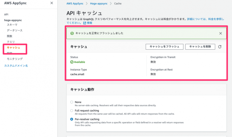This screenshot has width=232, height=137.
Task: Click the API item in the sidebar
Action: tap(6, 14)
